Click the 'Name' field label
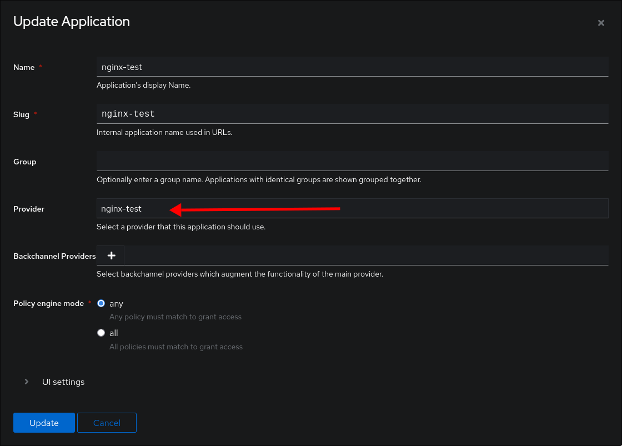622x446 pixels. 24,67
